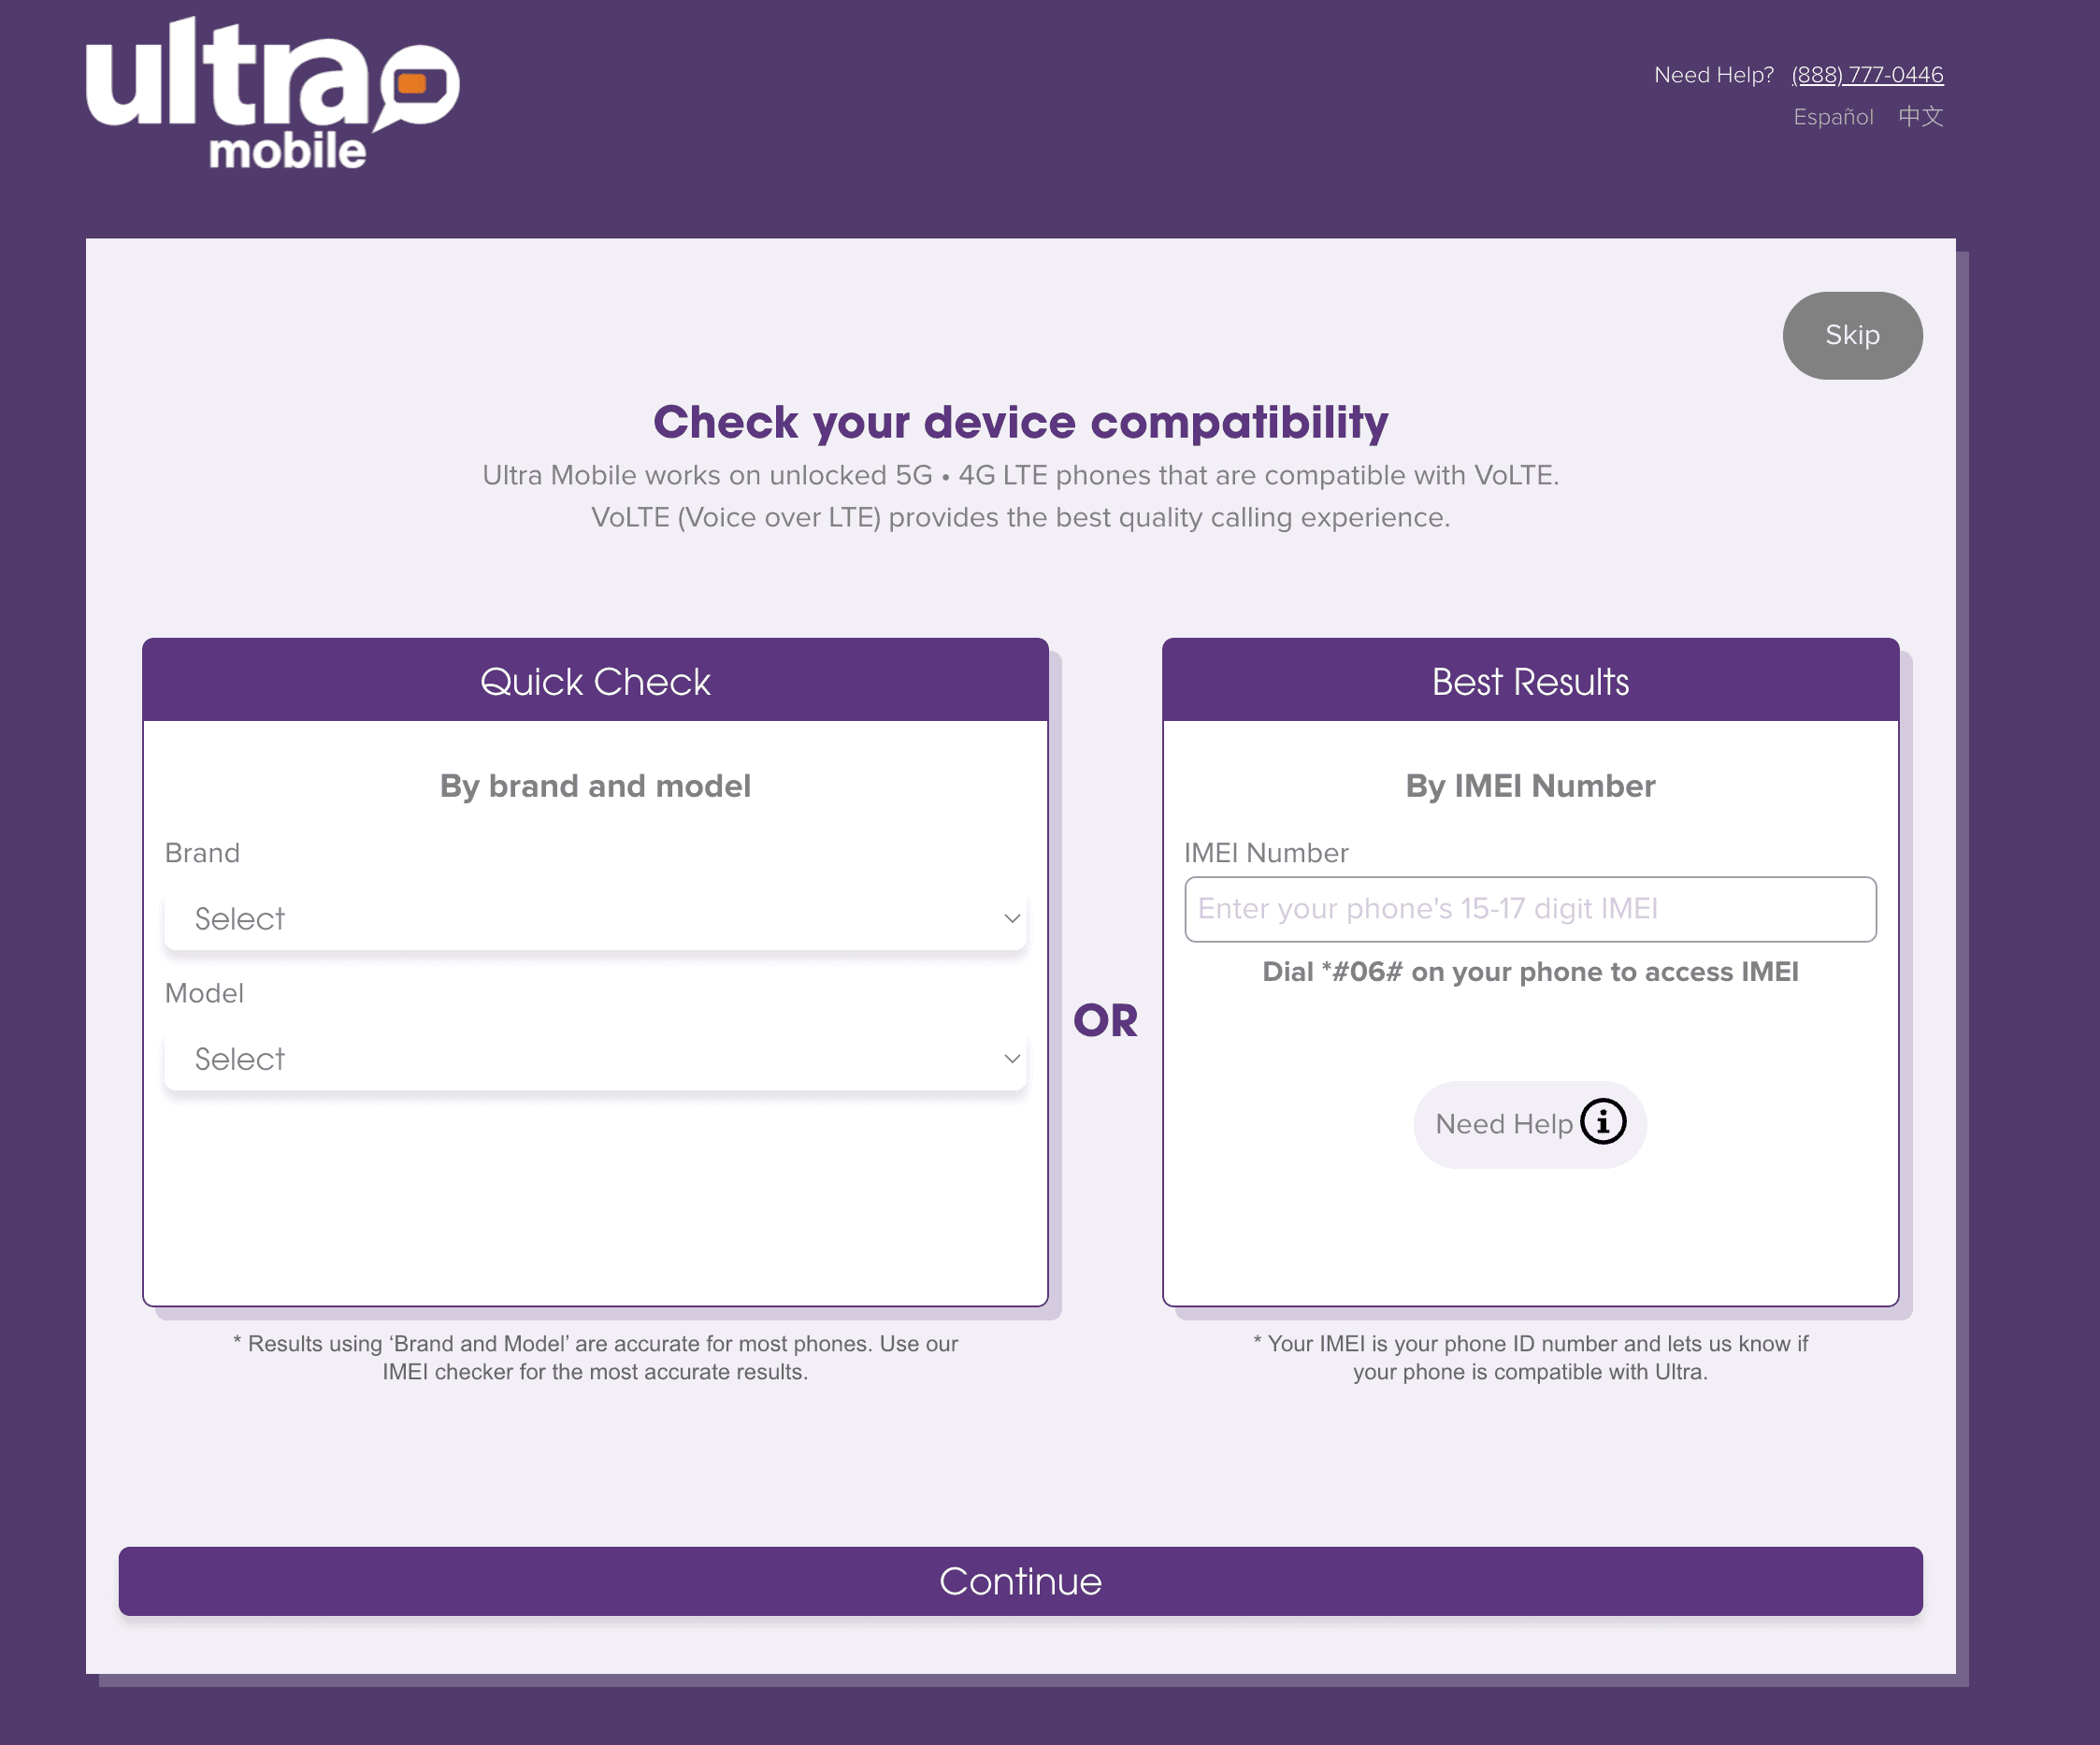Click the OR separator text

pos(1105,1021)
